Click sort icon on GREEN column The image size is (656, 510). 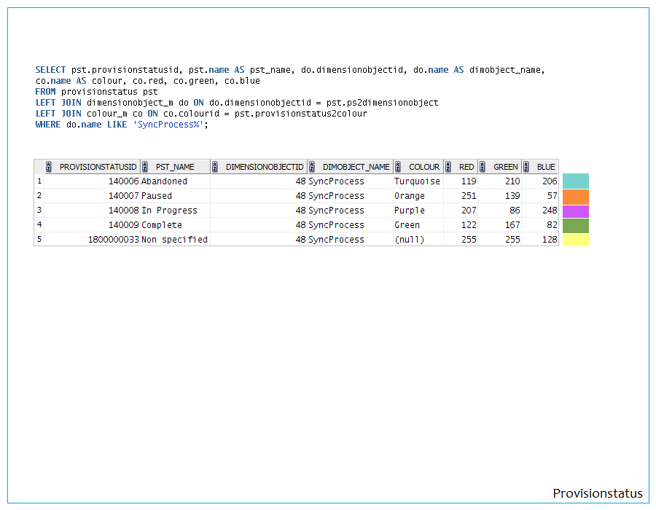[483, 167]
